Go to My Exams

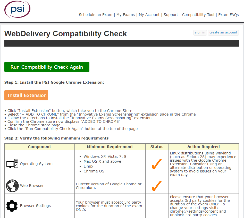pos(125,15)
